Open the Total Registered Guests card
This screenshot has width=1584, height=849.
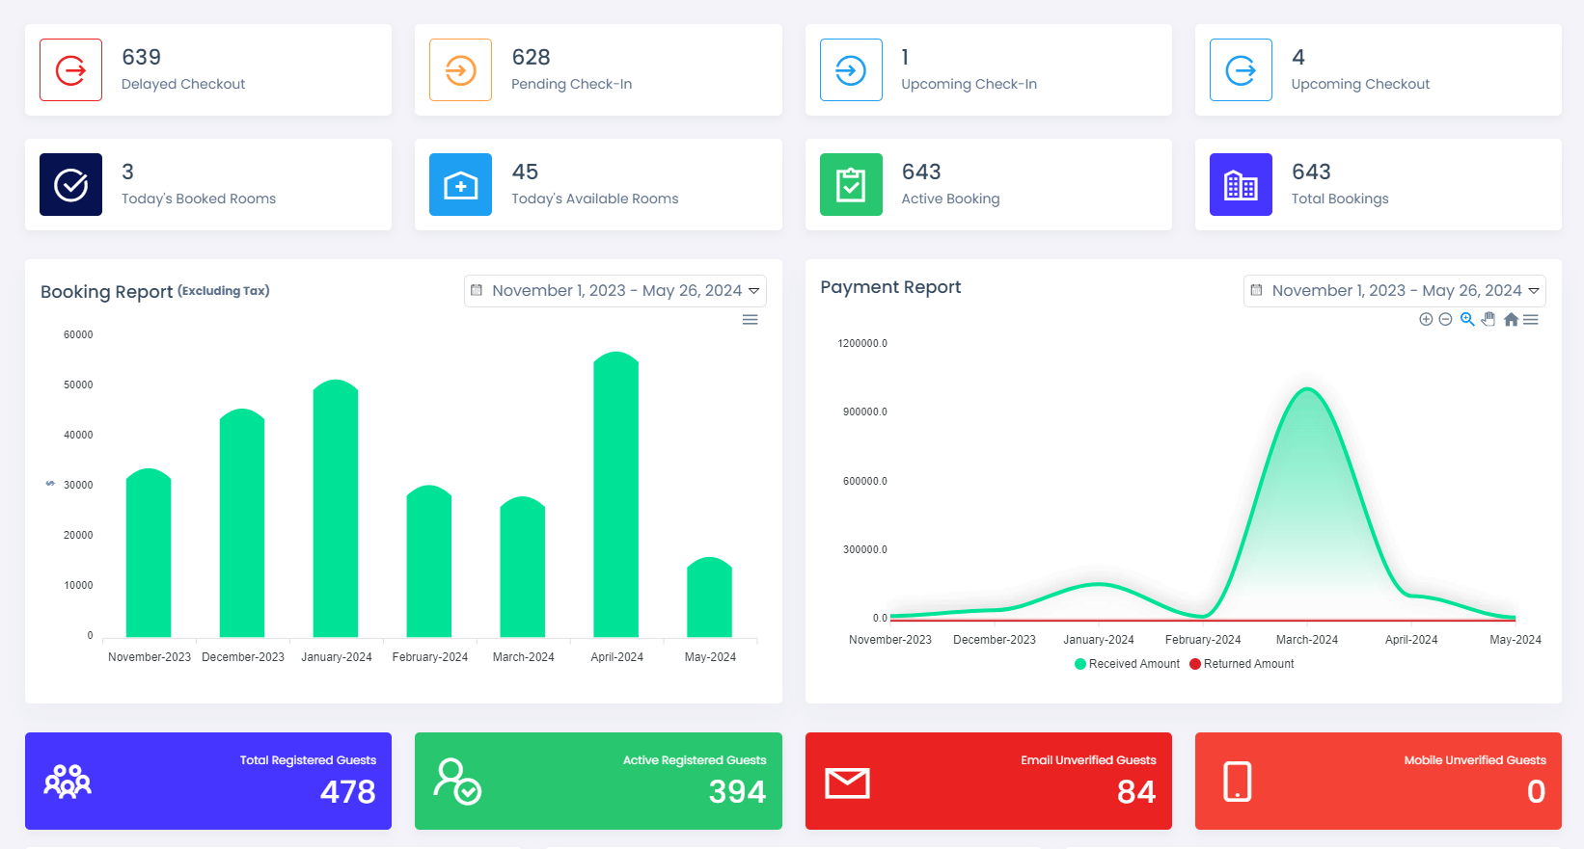(x=208, y=781)
